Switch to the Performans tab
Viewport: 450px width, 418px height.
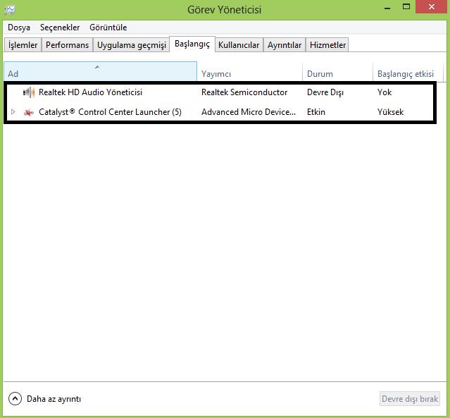pos(67,45)
